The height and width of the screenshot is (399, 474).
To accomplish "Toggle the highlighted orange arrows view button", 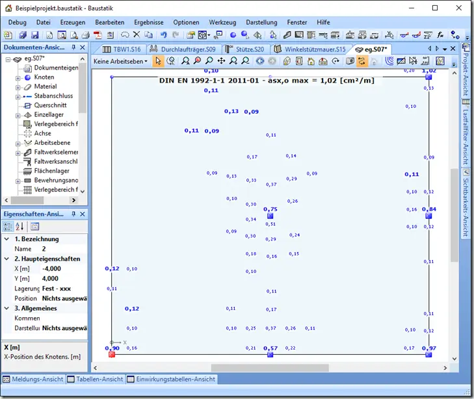I will tap(362, 61).
